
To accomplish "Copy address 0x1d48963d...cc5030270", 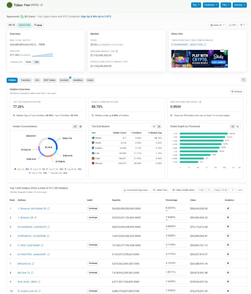I will click(48, 227).
